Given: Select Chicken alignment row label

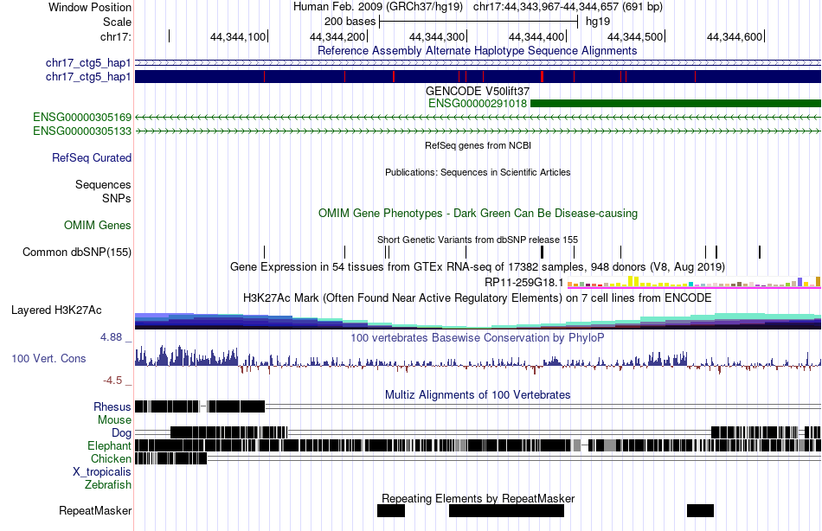Looking at the screenshot, I should pos(111,458).
